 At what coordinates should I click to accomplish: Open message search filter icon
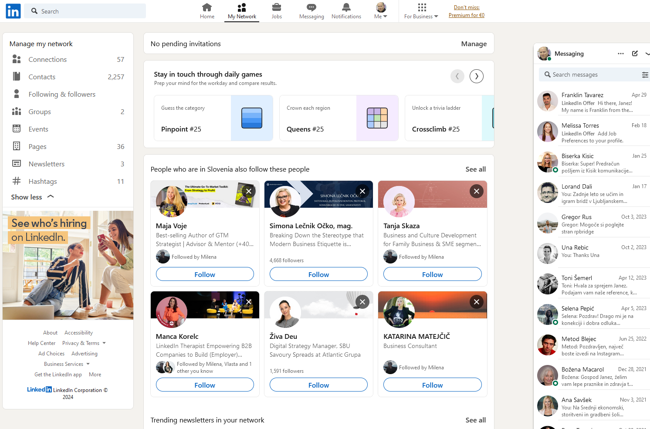(x=645, y=75)
